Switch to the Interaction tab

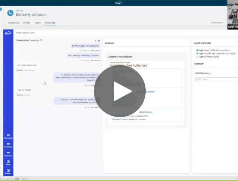[13, 23]
